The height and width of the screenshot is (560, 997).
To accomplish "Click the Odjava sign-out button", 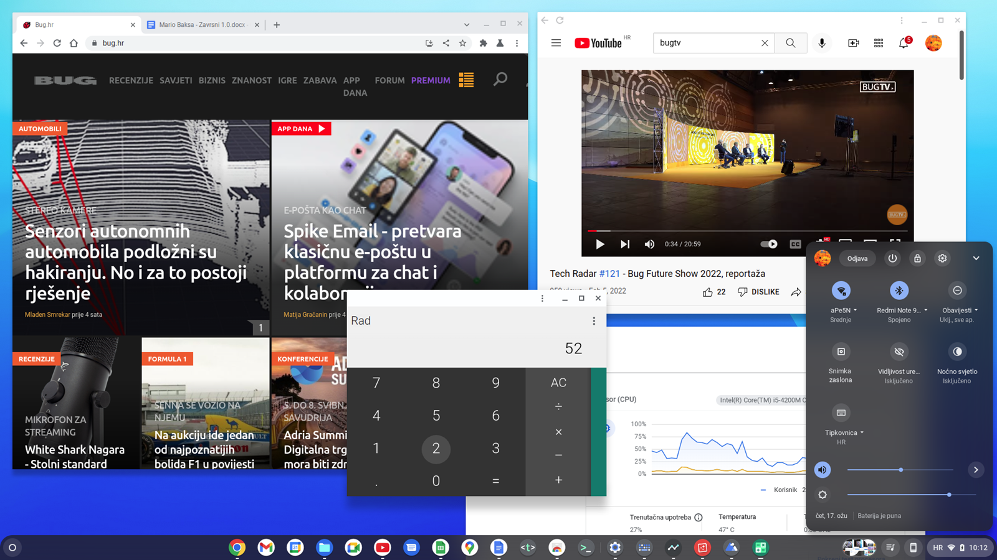I will pos(857,258).
